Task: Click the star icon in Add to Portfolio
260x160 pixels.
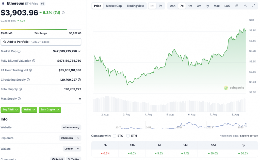Action: [x=5, y=42]
